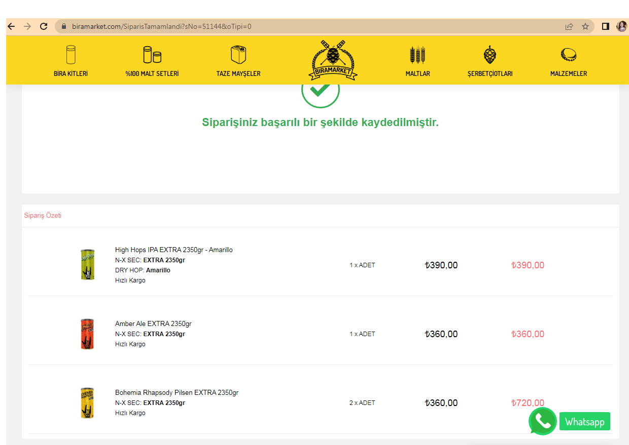Click the padlock site info icon
629x445 pixels.
tap(64, 26)
